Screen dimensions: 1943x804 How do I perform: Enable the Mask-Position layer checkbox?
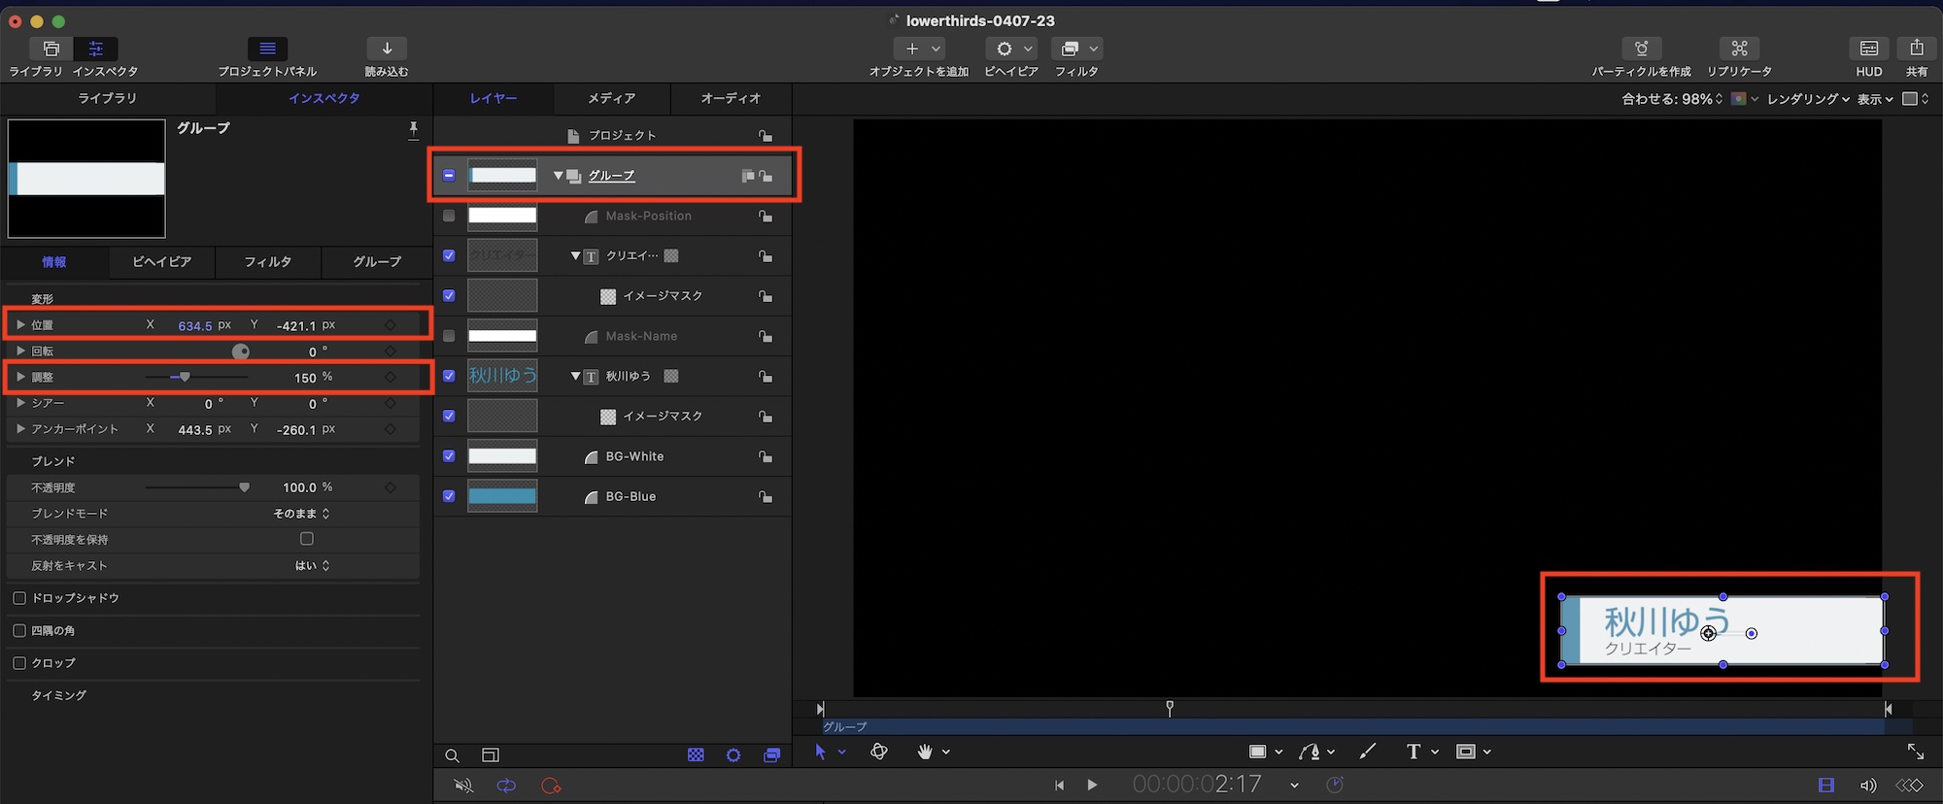(x=449, y=216)
